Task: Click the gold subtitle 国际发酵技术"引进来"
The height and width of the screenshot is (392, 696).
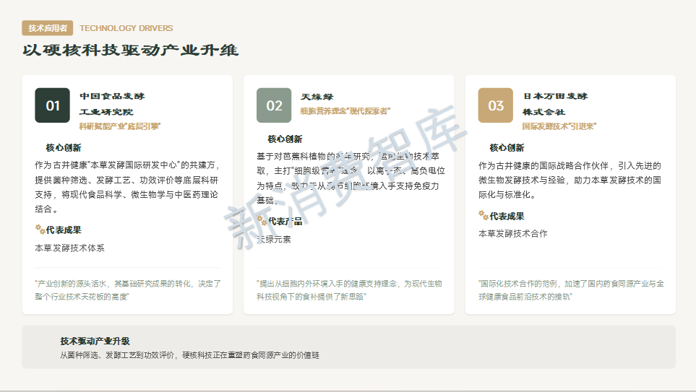Action: click(559, 126)
